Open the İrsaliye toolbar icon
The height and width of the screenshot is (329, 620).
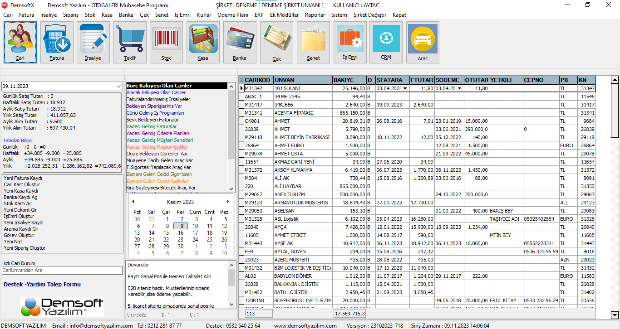click(x=93, y=42)
